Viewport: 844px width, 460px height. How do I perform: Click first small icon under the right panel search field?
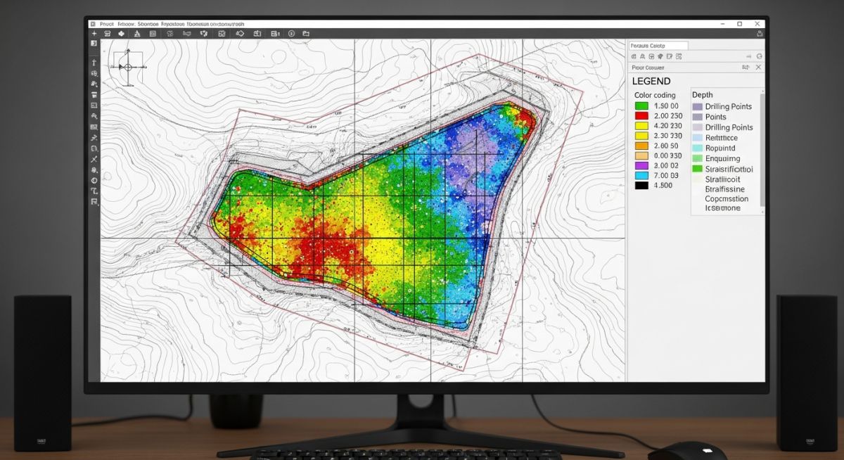634,56
